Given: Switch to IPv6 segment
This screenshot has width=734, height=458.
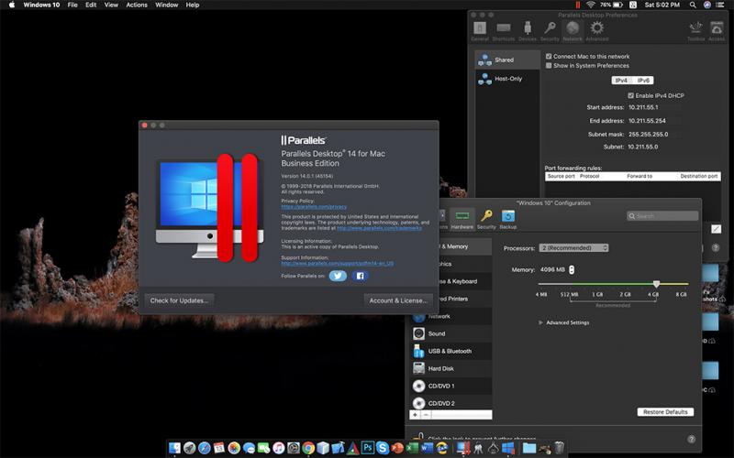Looking at the screenshot, I should click(643, 81).
